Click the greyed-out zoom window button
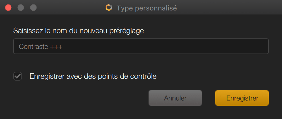 33,8
